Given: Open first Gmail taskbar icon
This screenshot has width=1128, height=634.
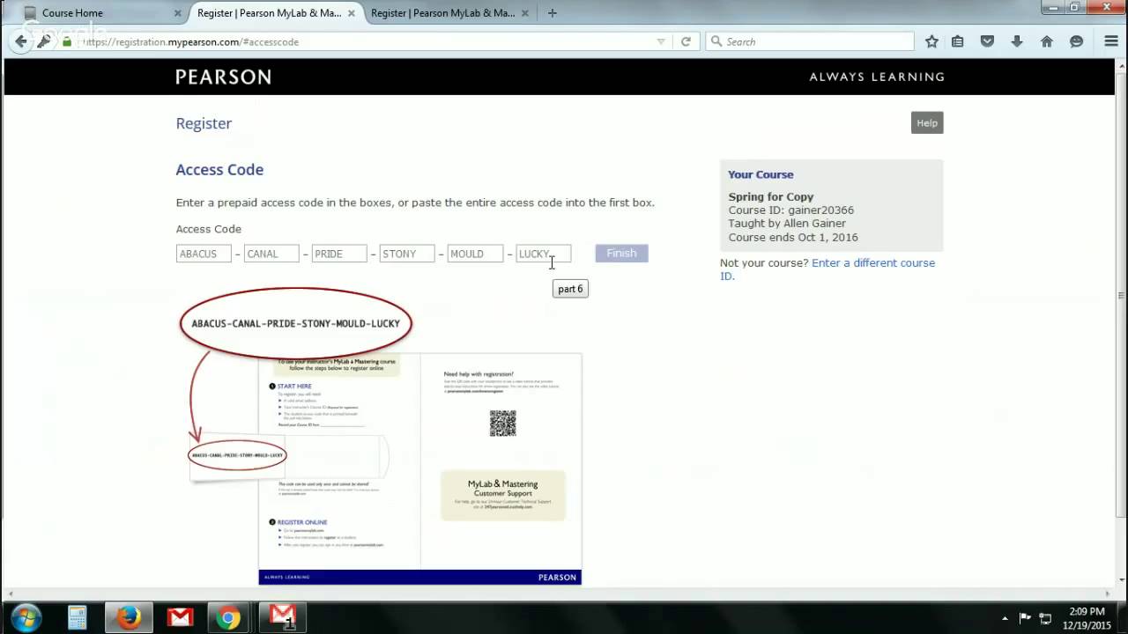Looking at the screenshot, I should [x=180, y=617].
